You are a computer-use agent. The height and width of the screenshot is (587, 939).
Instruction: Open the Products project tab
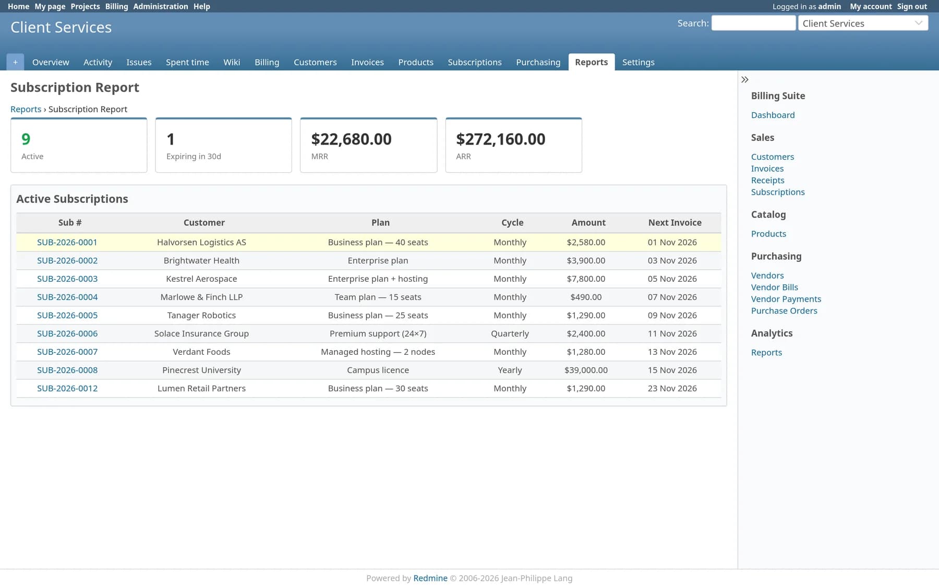(x=416, y=62)
